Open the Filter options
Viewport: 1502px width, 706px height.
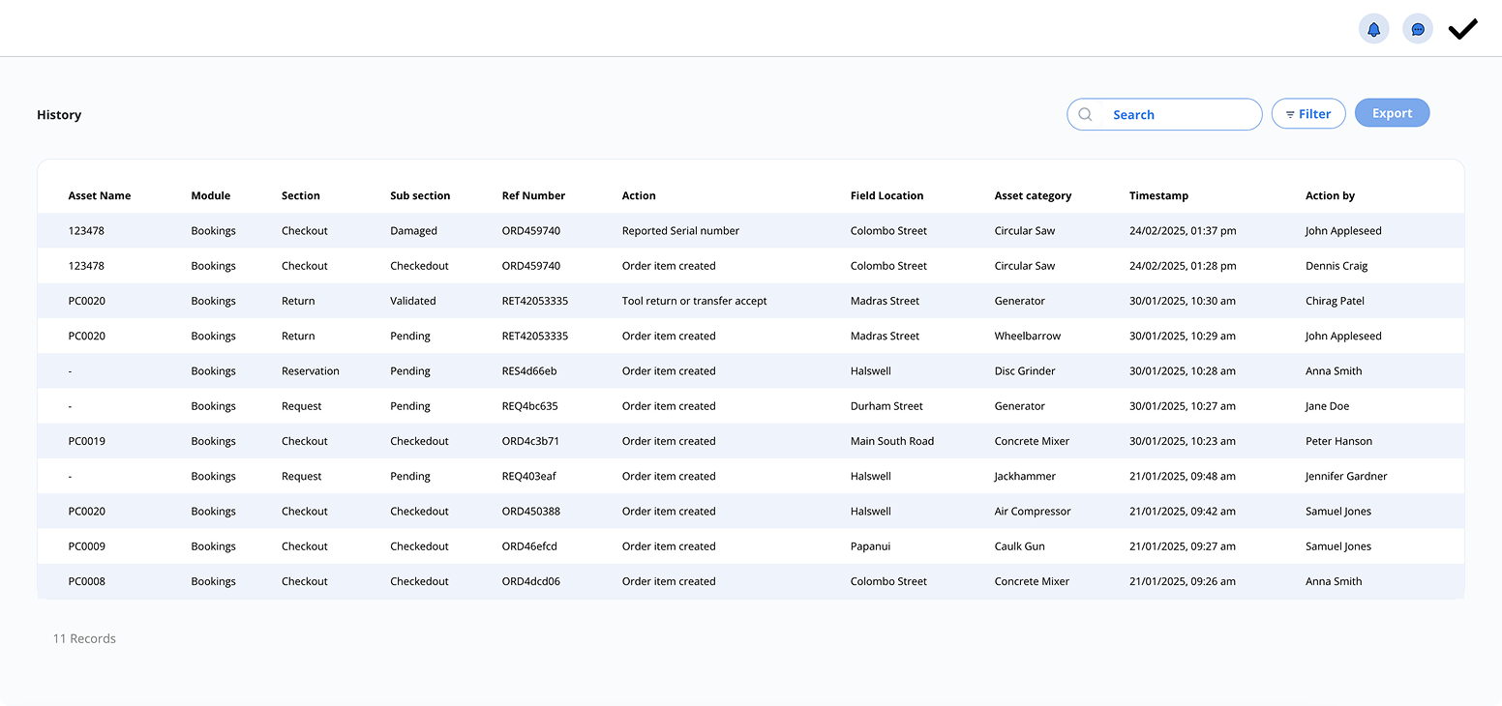(x=1307, y=114)
